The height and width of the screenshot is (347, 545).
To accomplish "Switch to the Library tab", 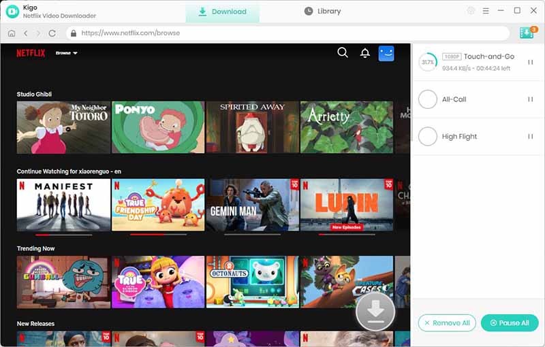I will click(x=322, y=12).
